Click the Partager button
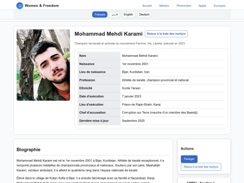This screenshot has width=244, height=183. (189, 159)
